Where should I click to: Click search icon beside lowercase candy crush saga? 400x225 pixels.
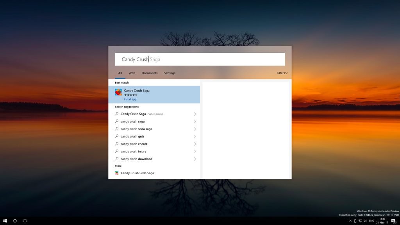coord(116,121)
